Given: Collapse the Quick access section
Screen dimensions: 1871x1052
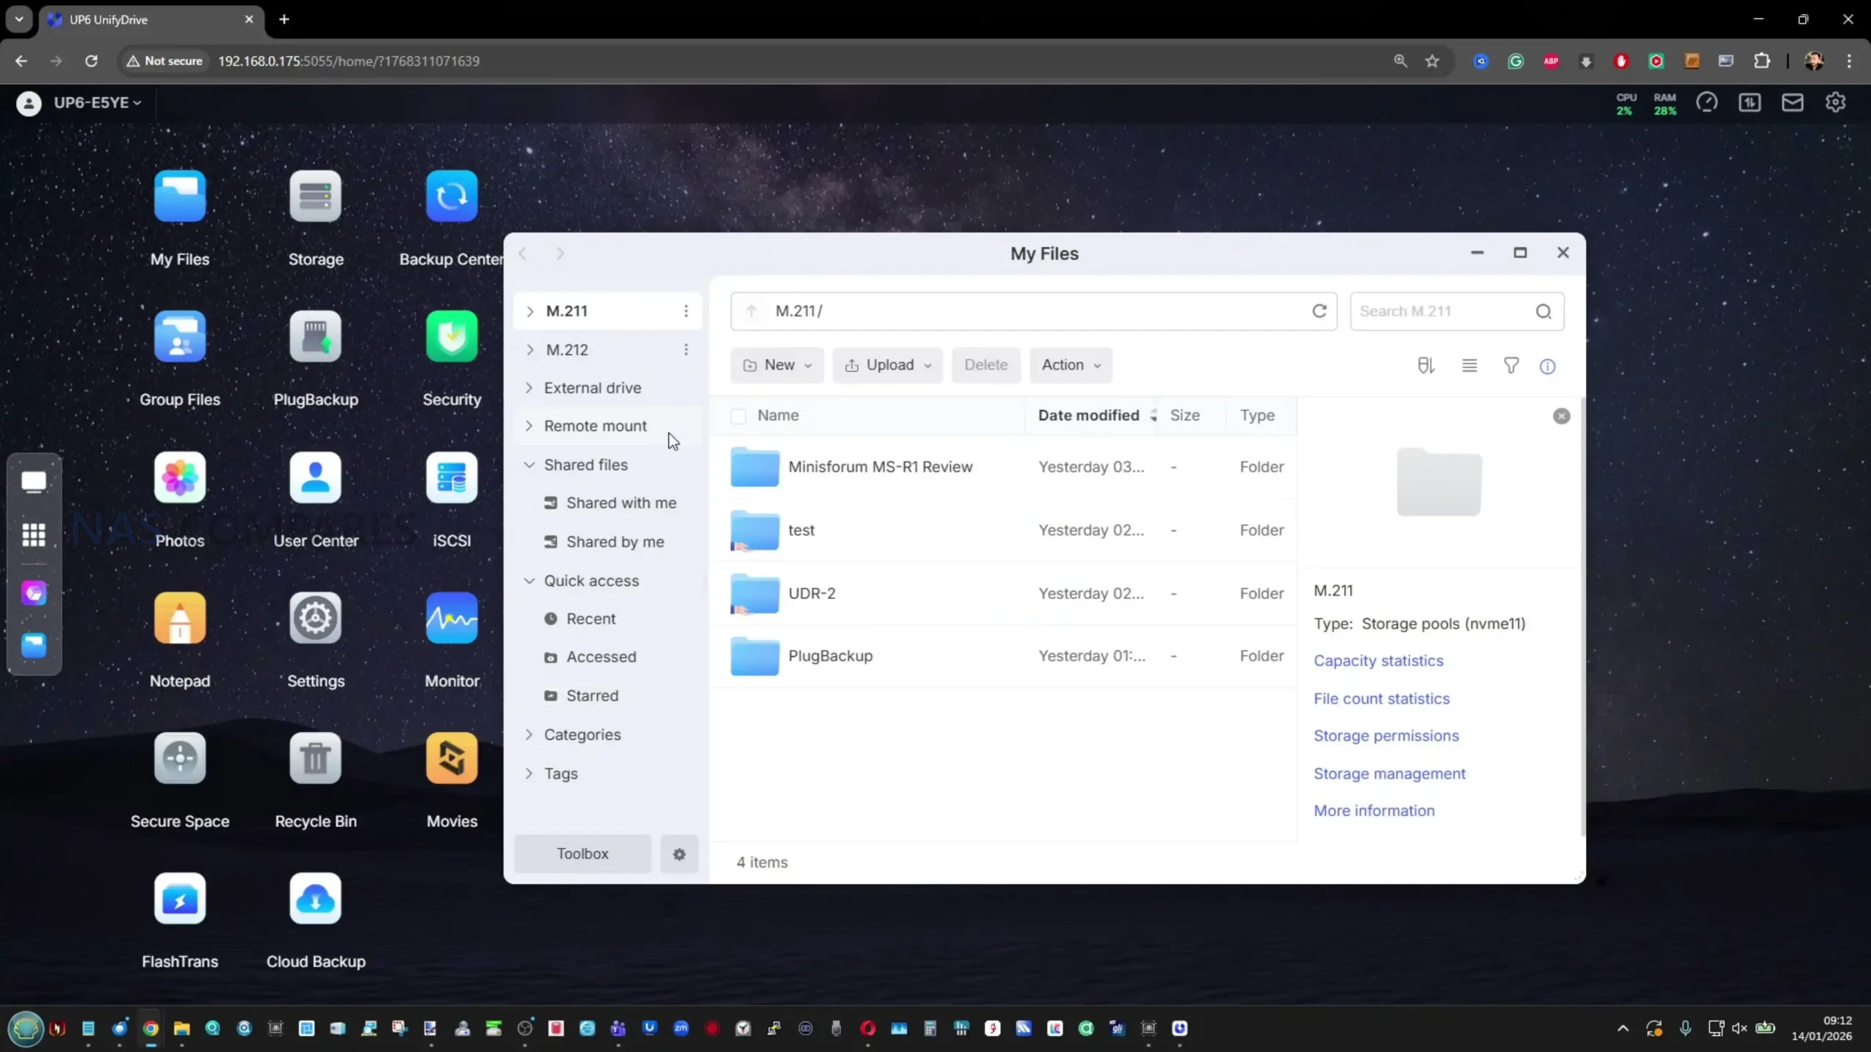Looking at the screenshot, I should click(x=529, y=581).
